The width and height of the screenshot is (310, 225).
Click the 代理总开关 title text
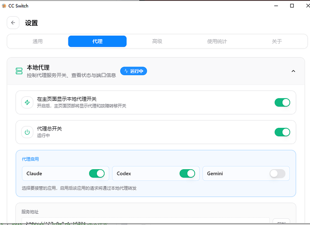tap(50, 129)
